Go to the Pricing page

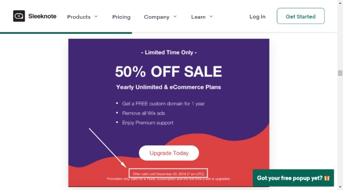(x=121, y=17)
